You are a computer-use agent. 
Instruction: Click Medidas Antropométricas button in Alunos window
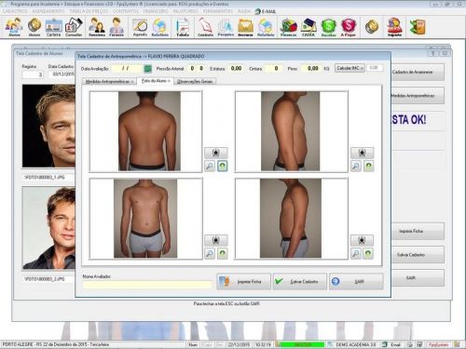click(x=417, y=96)
